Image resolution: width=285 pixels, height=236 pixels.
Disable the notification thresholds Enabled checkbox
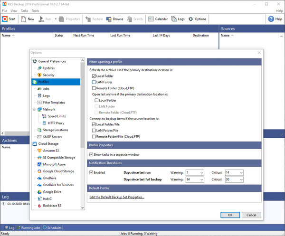(92, 172)
